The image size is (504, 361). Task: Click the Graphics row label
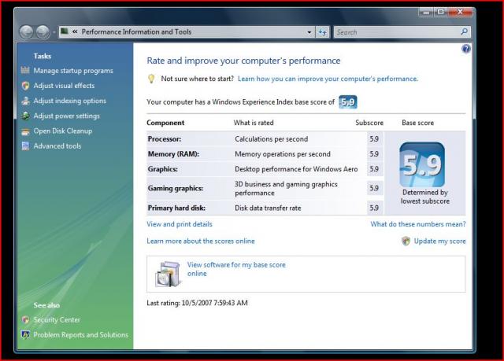[163, 169]
